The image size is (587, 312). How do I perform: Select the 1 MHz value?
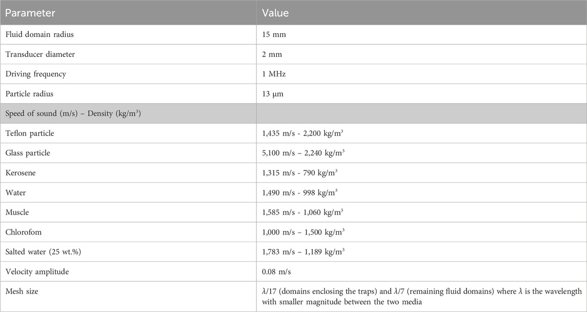pos(274,74)
